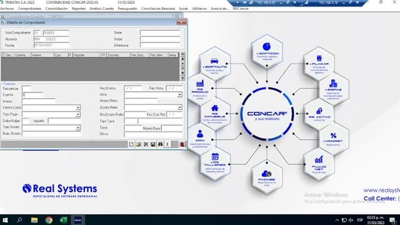
Task: Click the RS Produc factory hexagon icon
Action: click(x=200, y=89)
